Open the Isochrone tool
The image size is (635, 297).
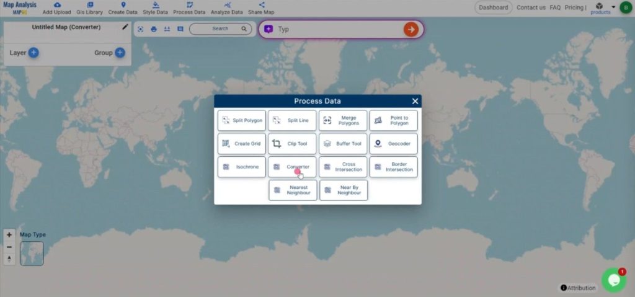point(242,167)
